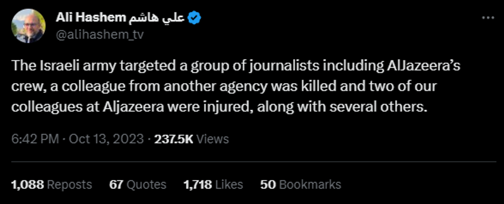The height and width of the screenshot is (204, 504).
Task: Show the 1,718 Likes list
Action: coord(213,185)
